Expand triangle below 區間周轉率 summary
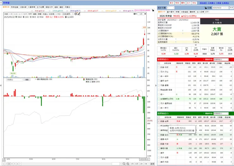Viewport: 234px width, 166px height. (196, 45)
